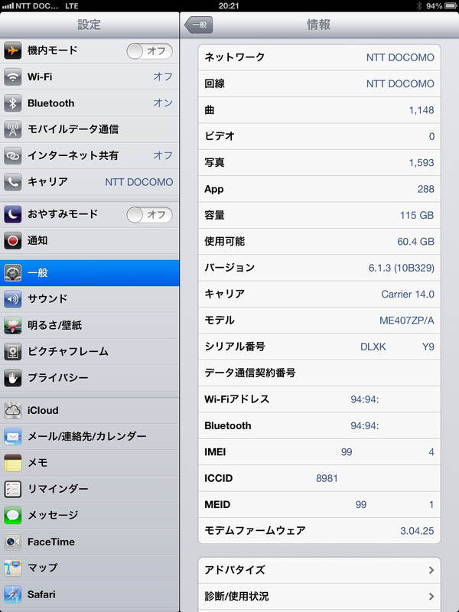Tap the Brightness/Wallpaper flower icon
Image resolution: width=459 pixels, height=612 pixels.
coord(12,325)
